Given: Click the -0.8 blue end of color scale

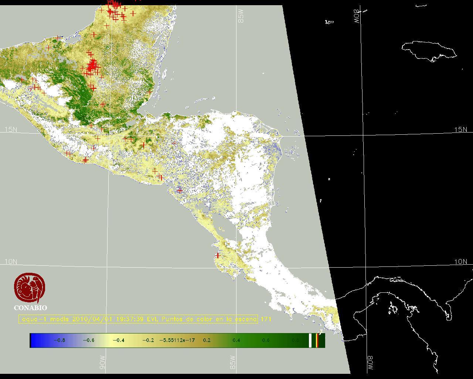Looking at the screenshot, I should [59, 340].
